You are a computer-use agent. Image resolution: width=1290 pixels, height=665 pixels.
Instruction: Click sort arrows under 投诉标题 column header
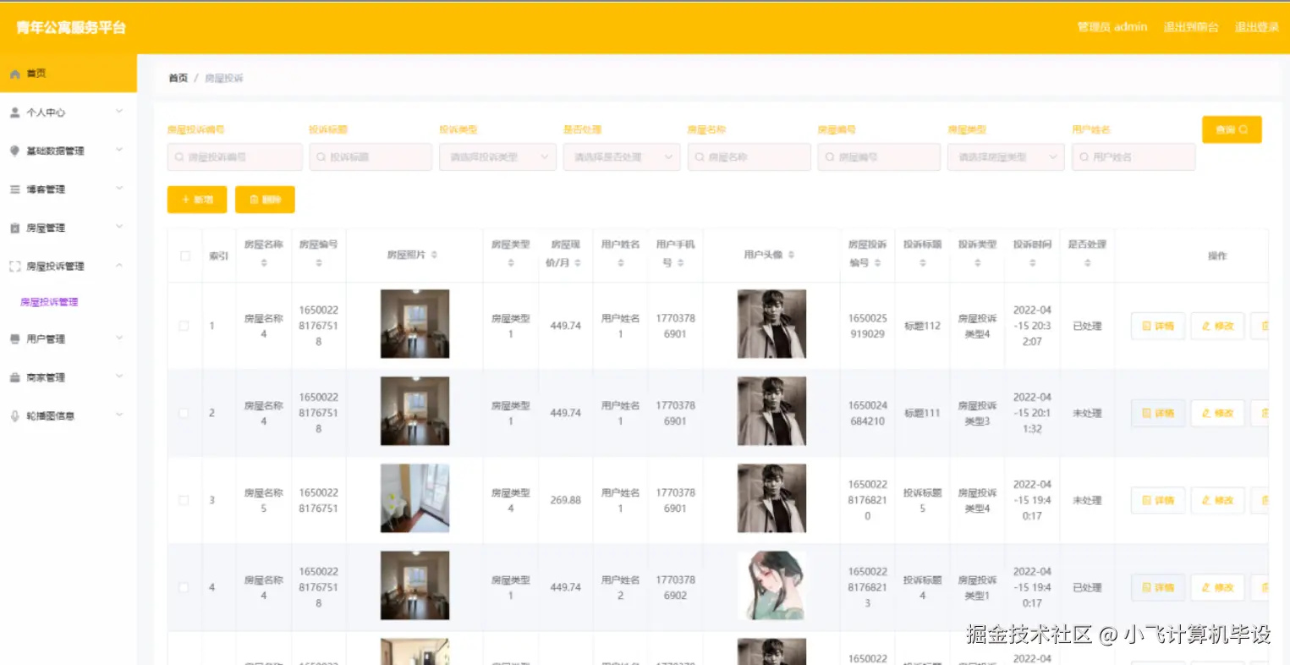click(923, 263)
